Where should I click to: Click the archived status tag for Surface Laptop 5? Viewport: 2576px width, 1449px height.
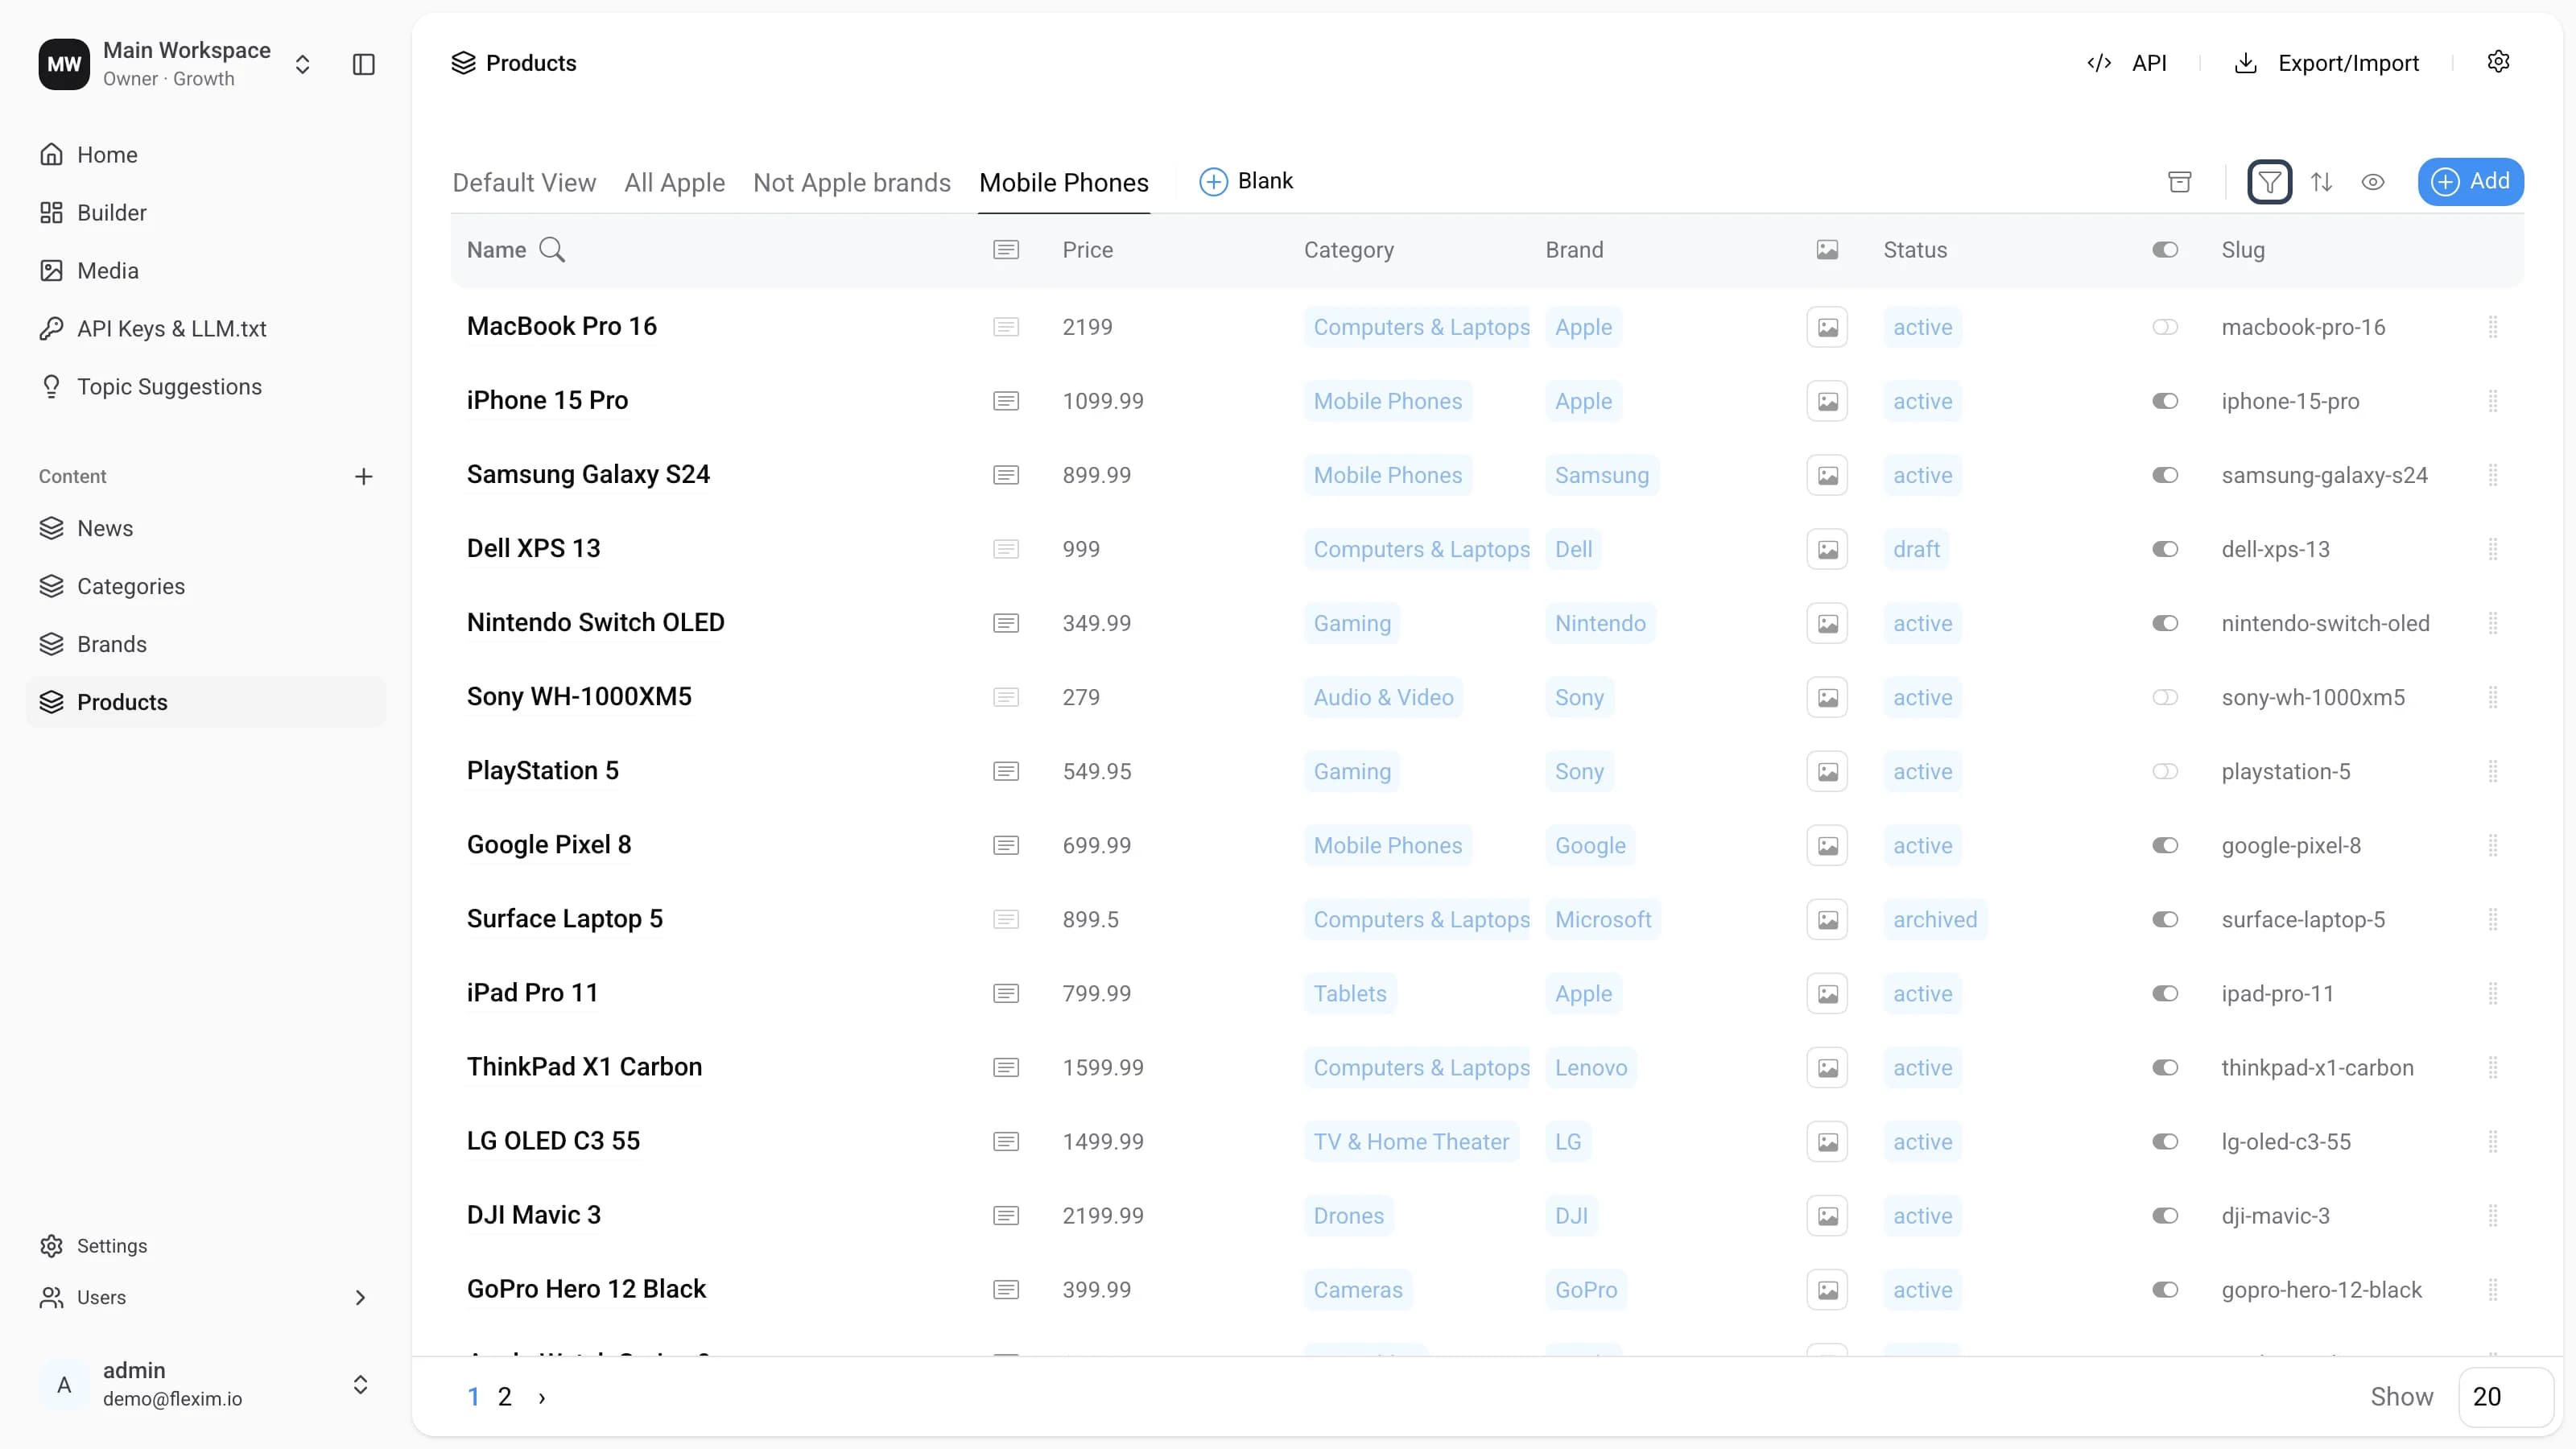(1935, 919)
